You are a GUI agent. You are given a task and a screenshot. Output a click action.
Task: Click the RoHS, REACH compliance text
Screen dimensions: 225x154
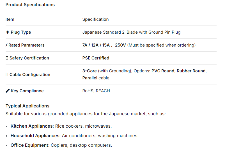96,91
